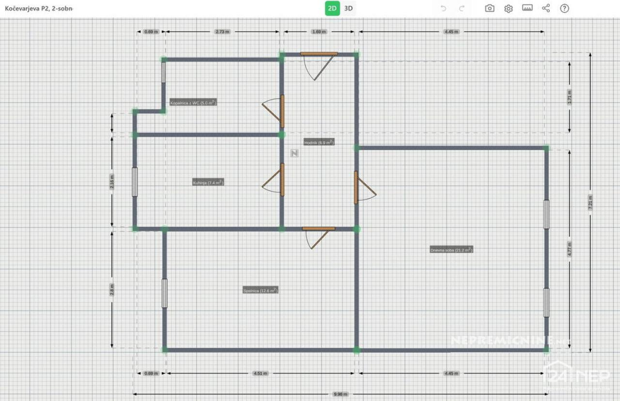Click the Kuhinja room label
620x401 pixels.
(x=208, y=182)
